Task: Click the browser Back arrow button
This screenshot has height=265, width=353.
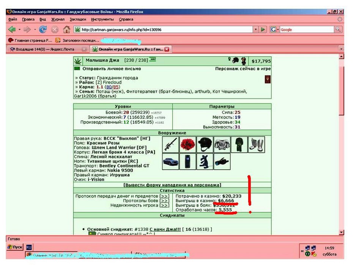Action: point(12,30)
